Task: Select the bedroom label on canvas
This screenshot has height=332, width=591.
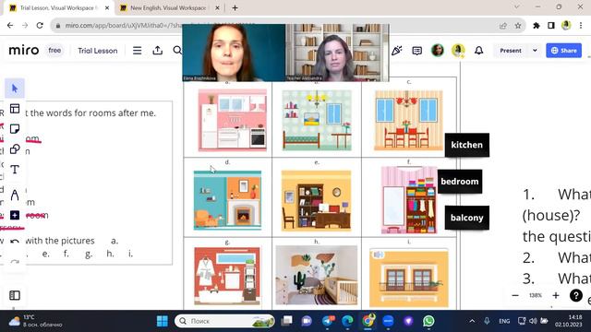Action: (460, 182)
